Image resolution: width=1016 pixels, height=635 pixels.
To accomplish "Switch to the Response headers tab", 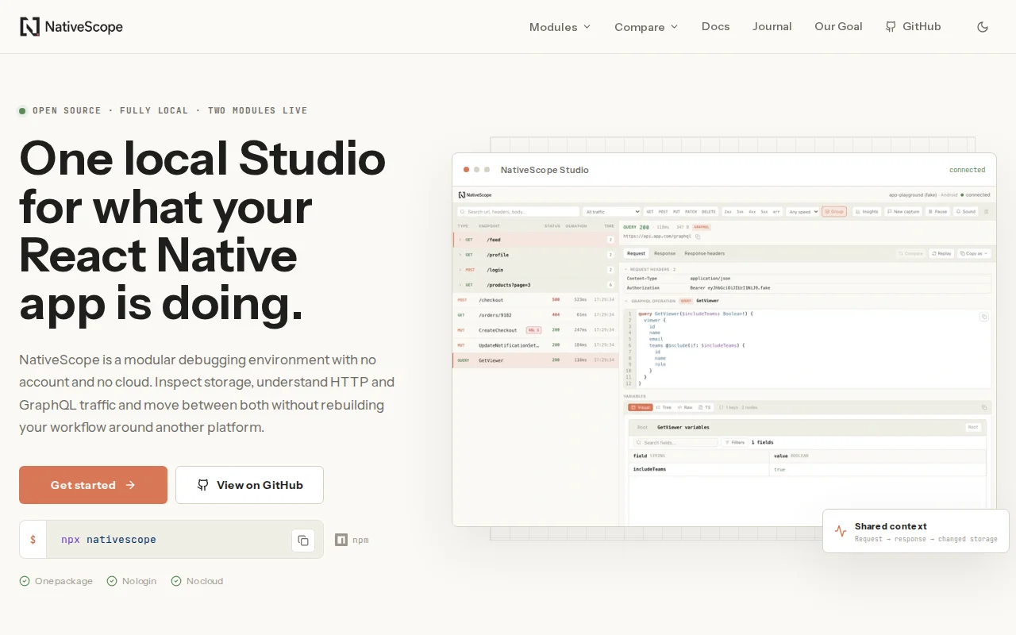I will 704,253.
